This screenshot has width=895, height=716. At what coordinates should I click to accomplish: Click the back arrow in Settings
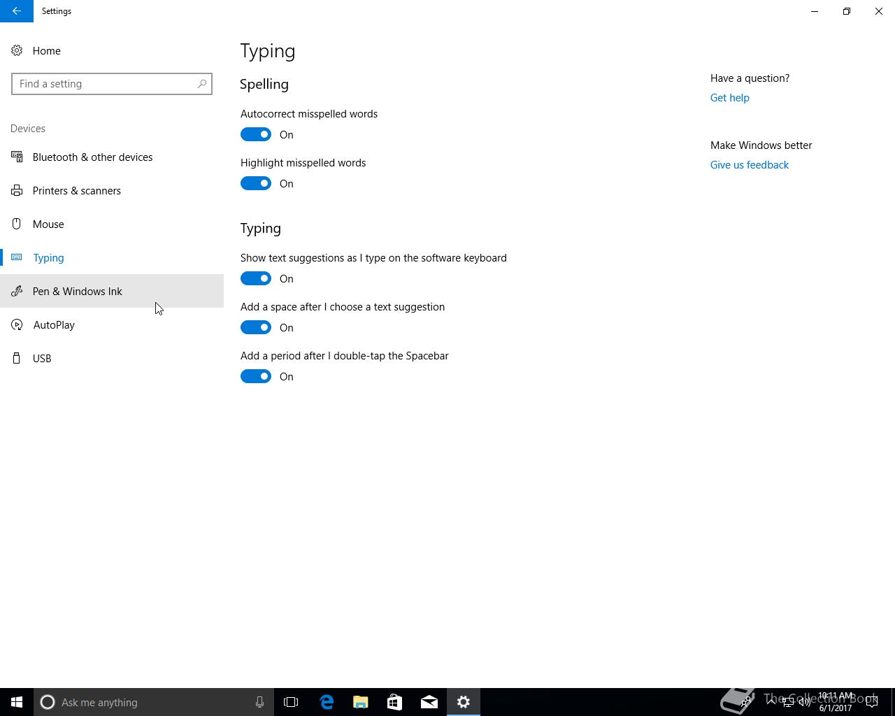coord(16,11)
